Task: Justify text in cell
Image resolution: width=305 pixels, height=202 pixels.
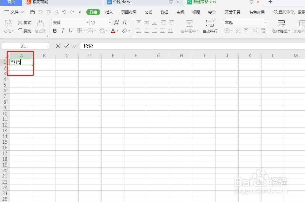Action: point(162,31)
